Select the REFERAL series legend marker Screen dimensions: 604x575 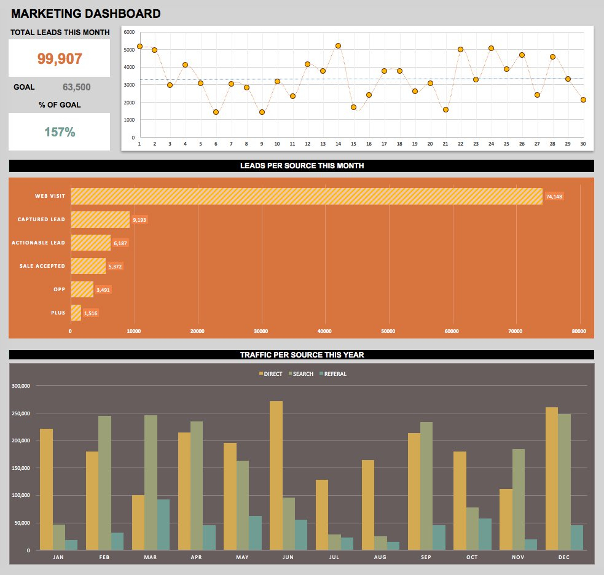pos(320,374)
